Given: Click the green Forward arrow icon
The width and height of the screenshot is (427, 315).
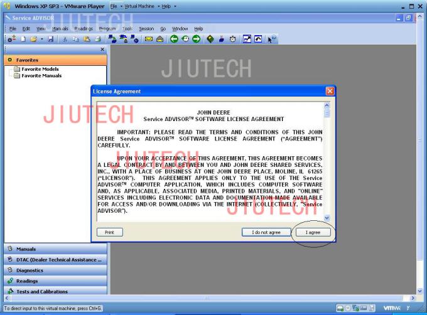Looking at the screenshot, I should tap(196, 39).
